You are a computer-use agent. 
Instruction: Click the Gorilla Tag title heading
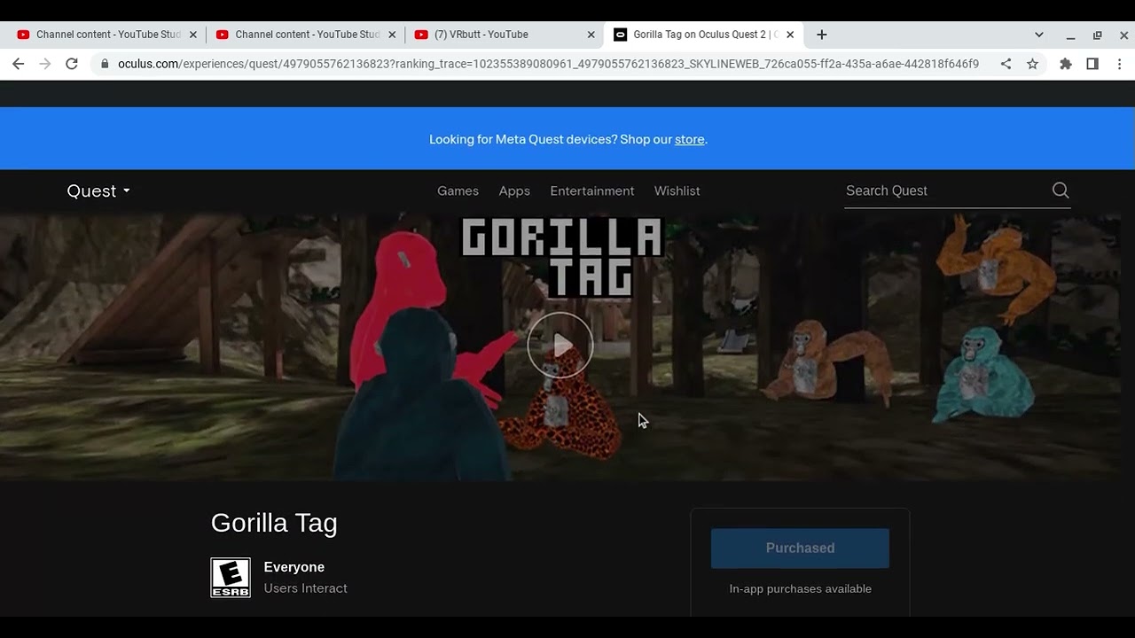[274, 523]
